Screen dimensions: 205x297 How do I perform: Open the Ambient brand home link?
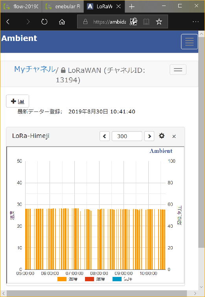point(19,38)
